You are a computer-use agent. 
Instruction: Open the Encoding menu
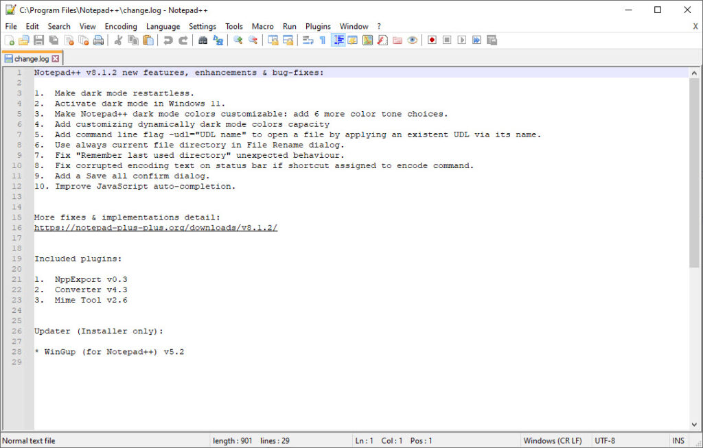(x=121, y=27)
